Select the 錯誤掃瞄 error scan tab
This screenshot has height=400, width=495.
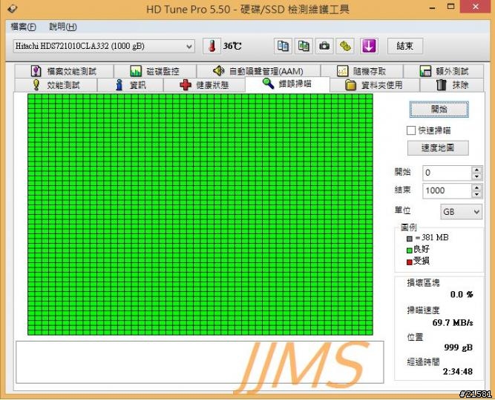287,84
